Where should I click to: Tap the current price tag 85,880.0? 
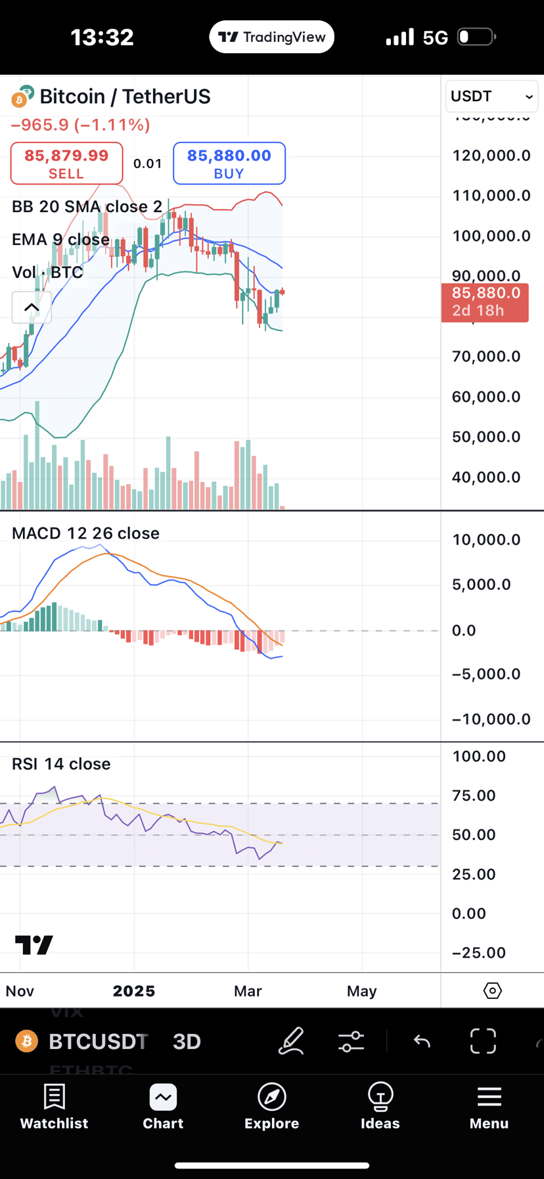pyautogui.click(x=485, y=301)
